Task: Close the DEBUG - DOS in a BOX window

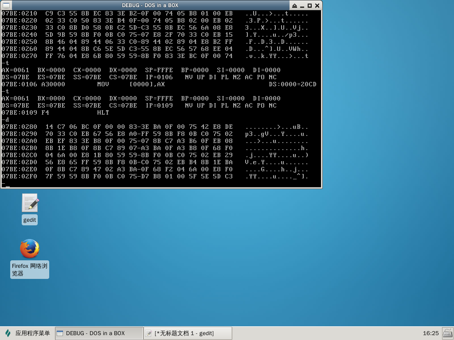Action: (317, 5)
